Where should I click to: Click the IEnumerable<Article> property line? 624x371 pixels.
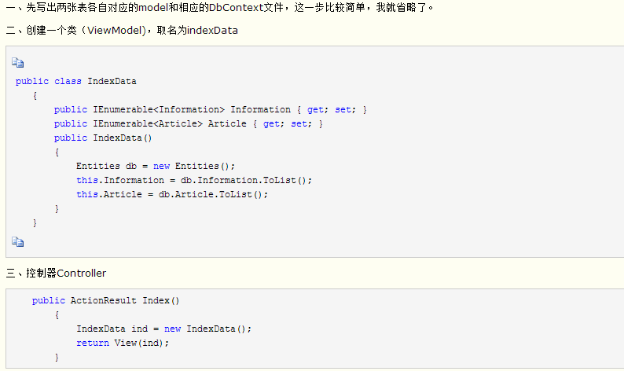(189, 124)
